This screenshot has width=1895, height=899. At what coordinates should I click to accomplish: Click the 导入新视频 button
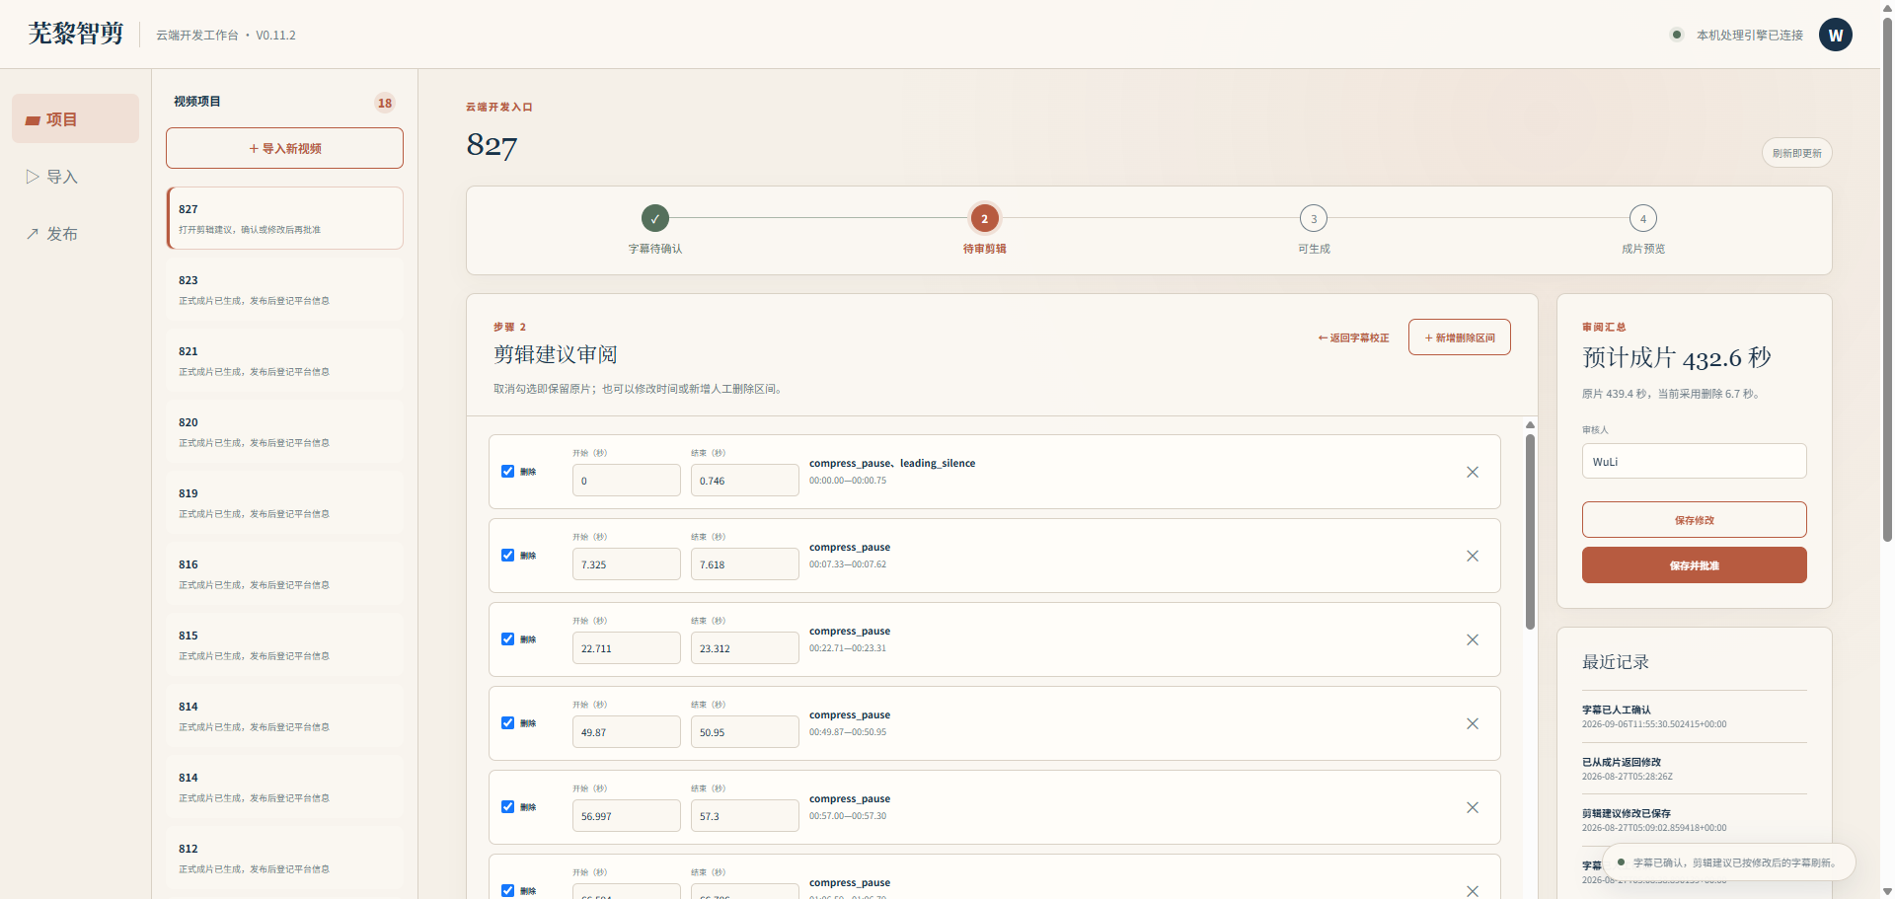tap(284, 148)
